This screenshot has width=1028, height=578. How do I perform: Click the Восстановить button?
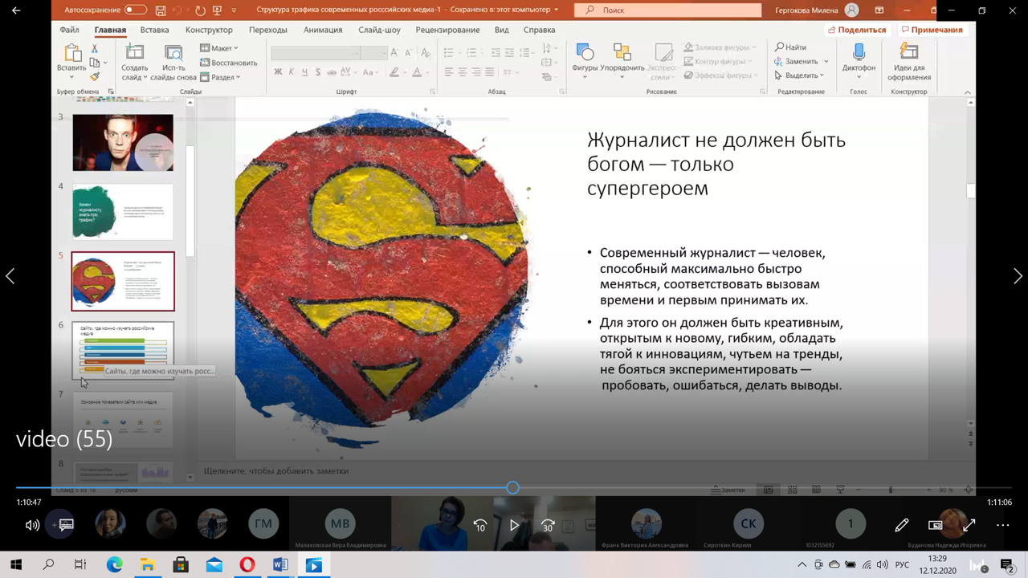(229, 63)
